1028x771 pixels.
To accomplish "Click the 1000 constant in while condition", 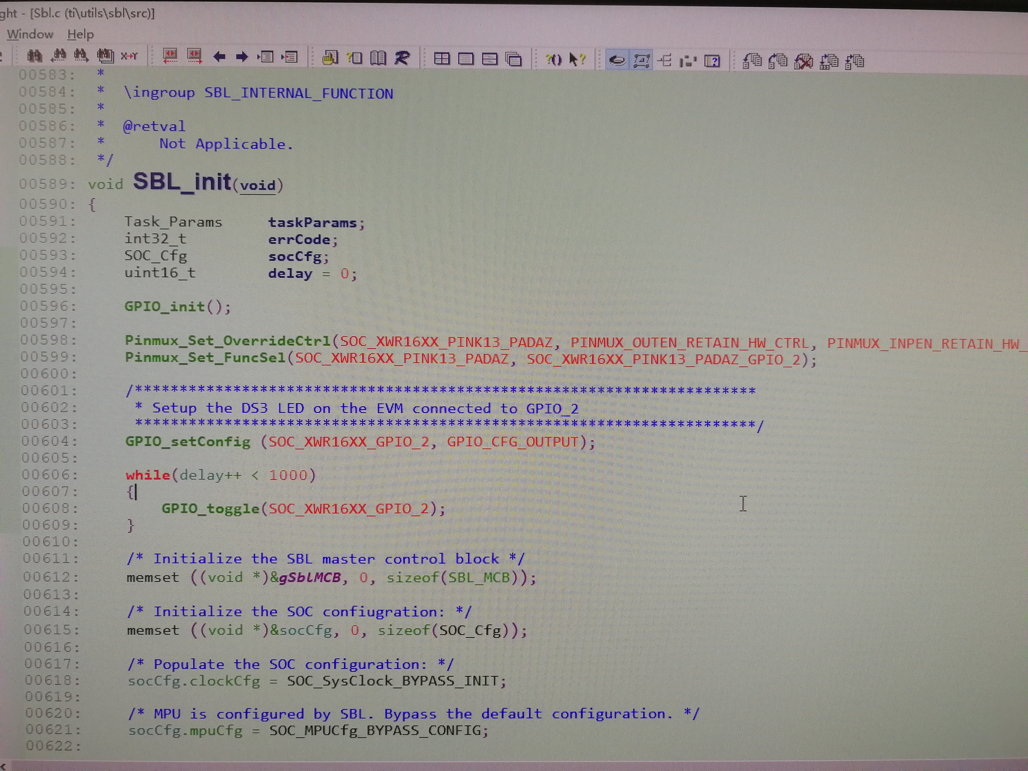I will pyautogui.click(x=288, y=475).
